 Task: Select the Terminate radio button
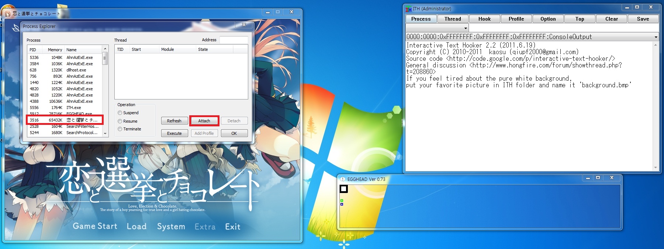point(120,129)
